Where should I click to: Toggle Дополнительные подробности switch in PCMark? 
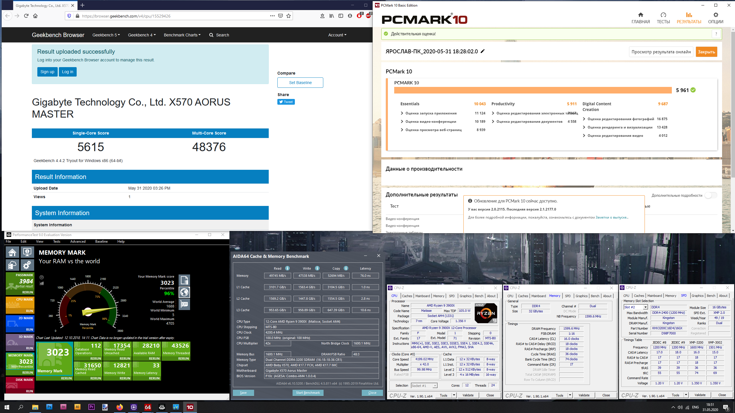[711, 195]
